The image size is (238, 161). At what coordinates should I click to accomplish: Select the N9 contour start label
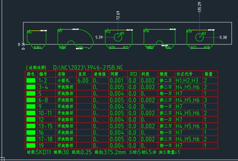(60, 31)
